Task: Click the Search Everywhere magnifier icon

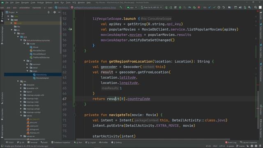Action: [x=256, y=7]
